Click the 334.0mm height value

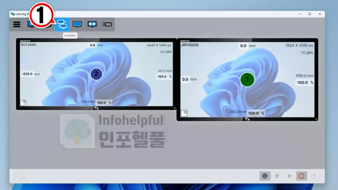coord(88,102)
